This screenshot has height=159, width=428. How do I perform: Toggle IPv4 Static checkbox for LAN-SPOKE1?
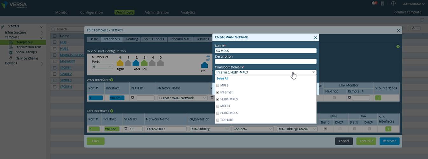pos(325,129)
